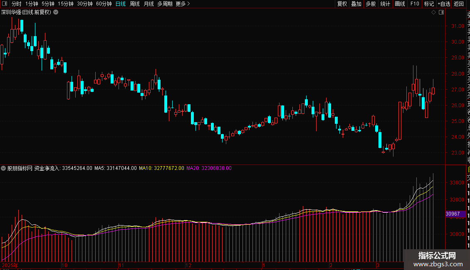Open the stock title dropdown arrow

(x=56, y=12)
